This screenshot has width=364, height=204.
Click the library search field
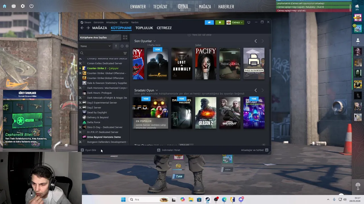pos(101,53)
